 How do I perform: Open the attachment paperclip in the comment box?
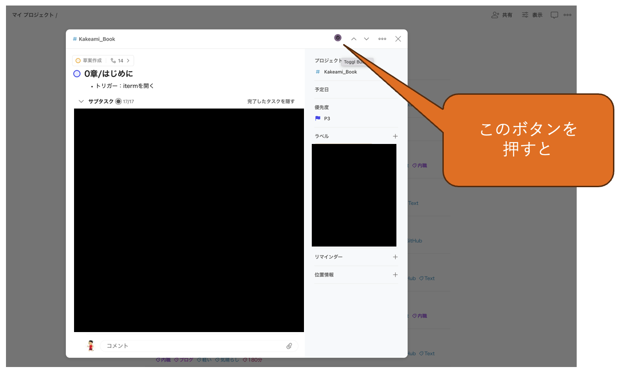coord(289,346)
